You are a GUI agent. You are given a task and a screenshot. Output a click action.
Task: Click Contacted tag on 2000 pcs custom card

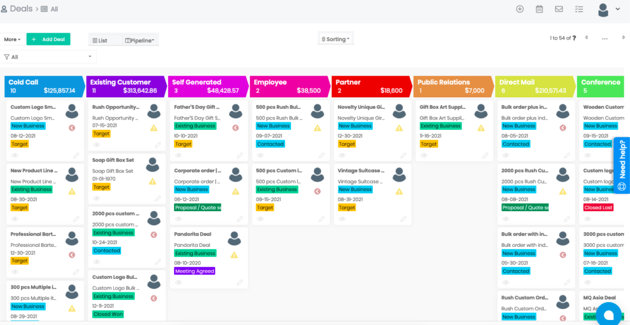tap(107, 251)
